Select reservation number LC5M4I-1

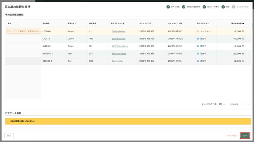pyautogui.click(x=47, y=31)
